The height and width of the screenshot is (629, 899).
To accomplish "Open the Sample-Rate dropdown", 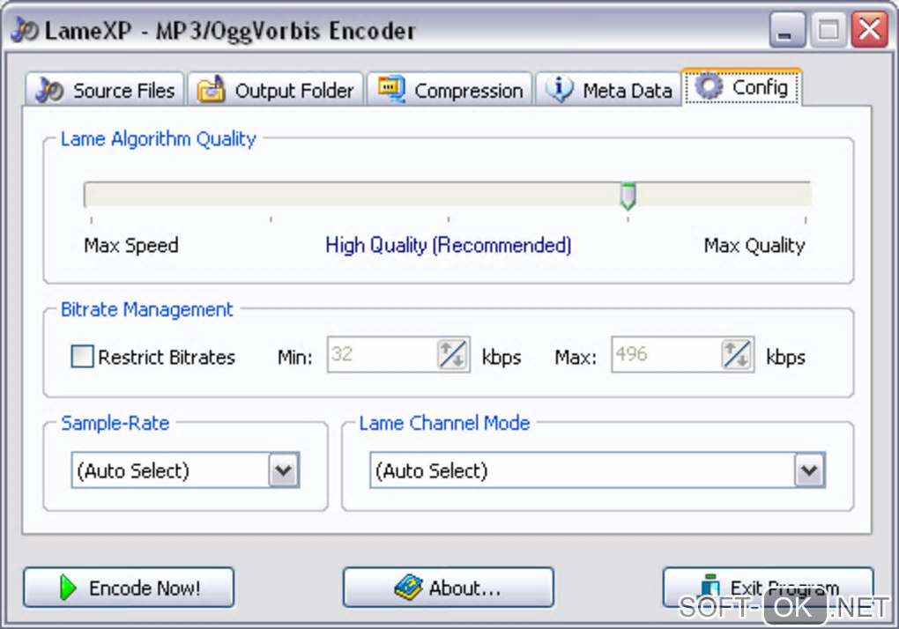I will click(x=185, y=470).
